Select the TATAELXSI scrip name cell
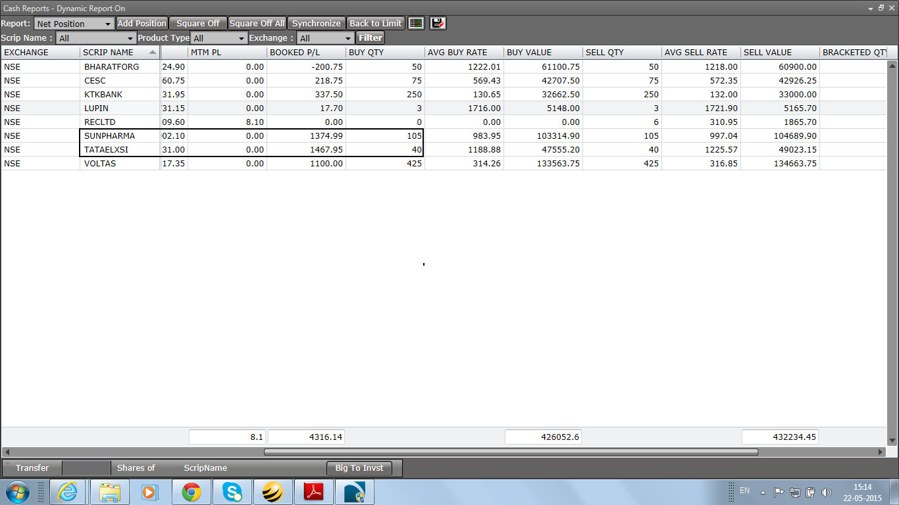The height and width of the screenshot is (505, 899). (120, 149)
